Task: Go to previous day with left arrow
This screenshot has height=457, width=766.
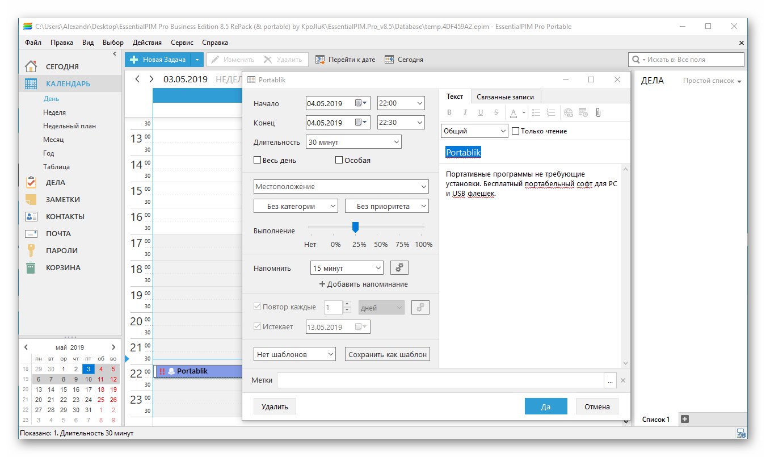Action: point(137,79)
